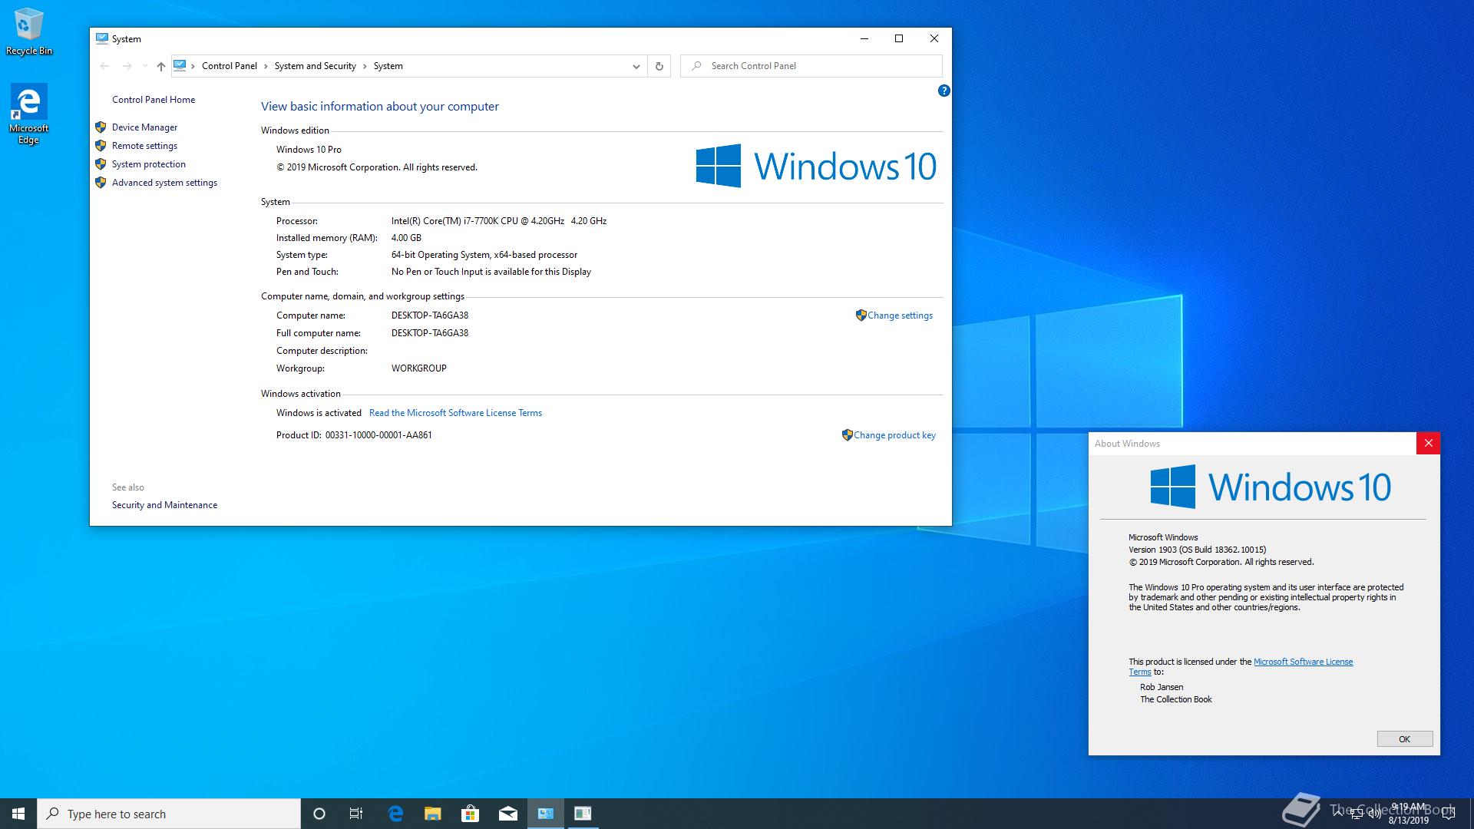Open Task View on the taskbar
Viewport: 1474px width, 829px height.
(356, 814)
